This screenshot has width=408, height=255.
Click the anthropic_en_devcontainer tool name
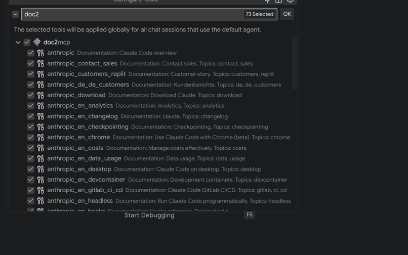[86, 180]
